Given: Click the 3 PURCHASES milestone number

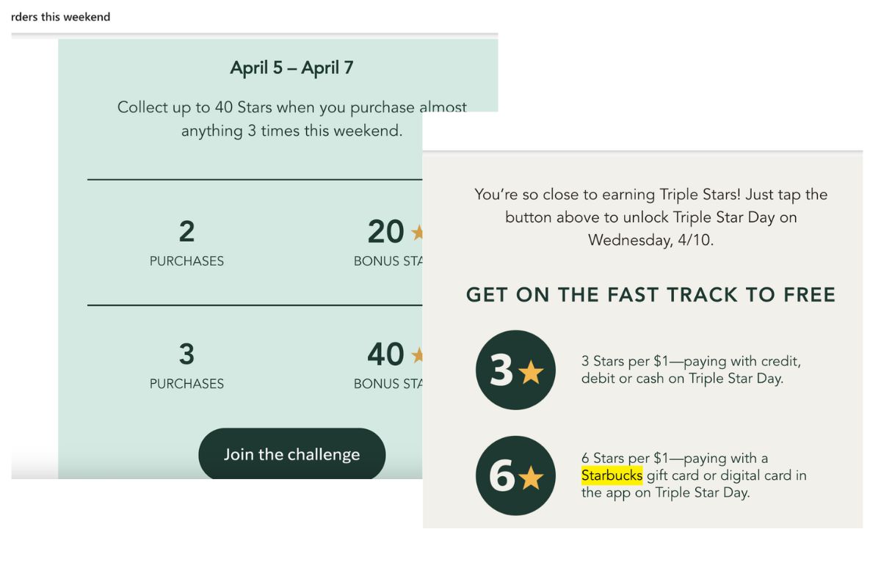Looking at the screenshot, I should pyautogui.click(x=186, y=354).
